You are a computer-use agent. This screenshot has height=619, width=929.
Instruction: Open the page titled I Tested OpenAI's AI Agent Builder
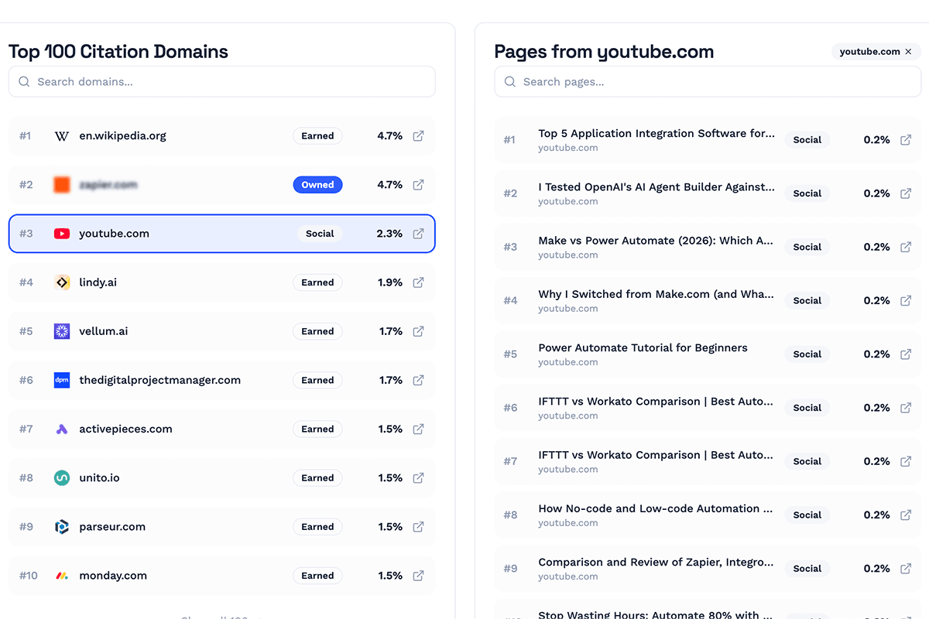656,186
